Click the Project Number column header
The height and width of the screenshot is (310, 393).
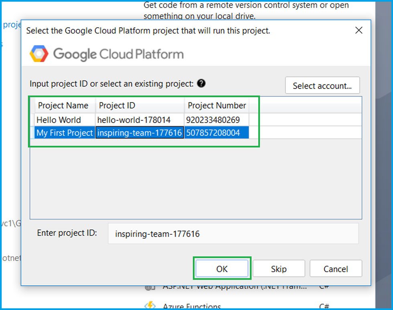[x=217, y=106]
